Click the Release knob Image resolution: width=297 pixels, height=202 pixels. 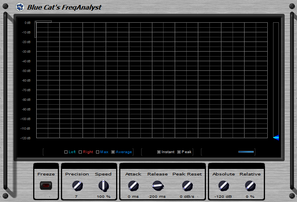[158, 185]
